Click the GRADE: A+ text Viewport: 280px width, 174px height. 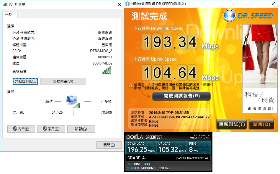137,158
